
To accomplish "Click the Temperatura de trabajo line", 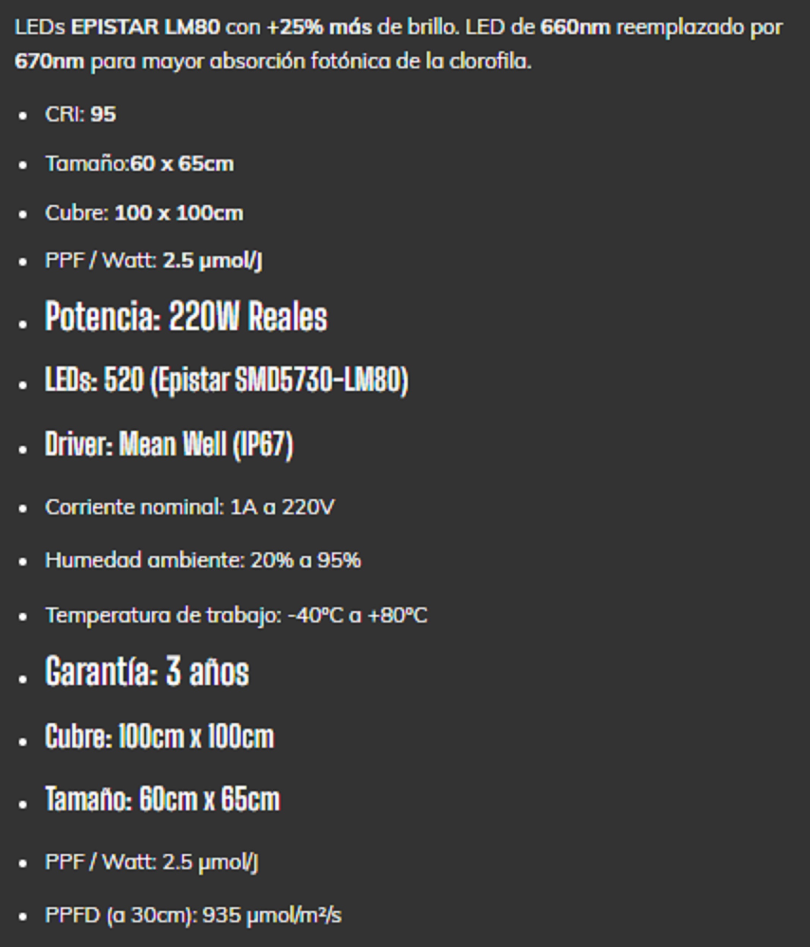I will pyautogui.click(x=236, y=615).
